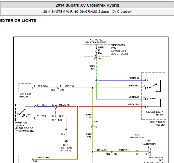This screenshot has width=174, height=163.
Task: Click the ground symbol above GB-3
Action: coord(66,141)
